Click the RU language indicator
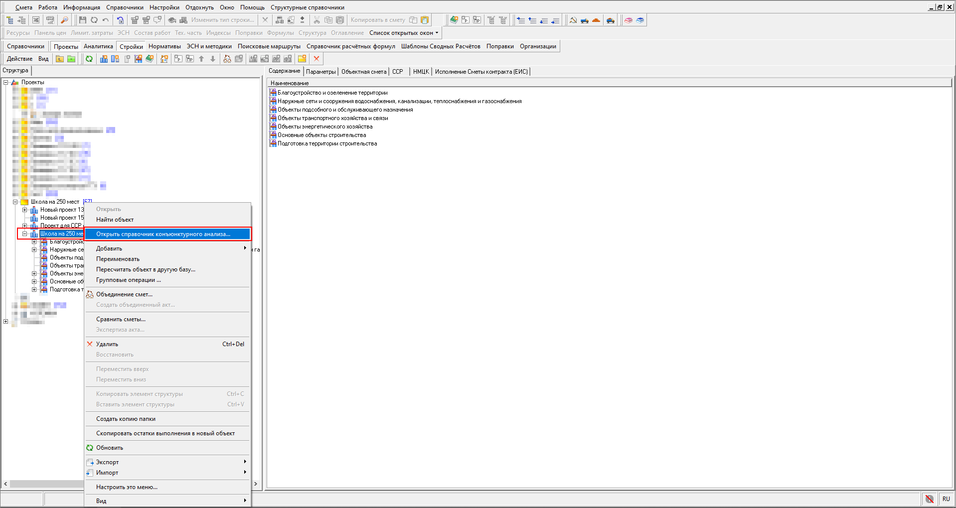956x508 pixels. pos(946,499)
